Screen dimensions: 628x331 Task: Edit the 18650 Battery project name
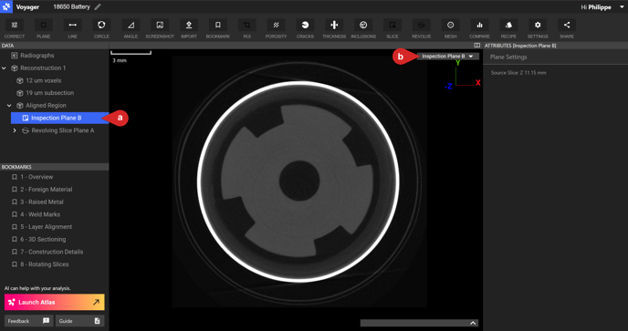coord(98,6)
